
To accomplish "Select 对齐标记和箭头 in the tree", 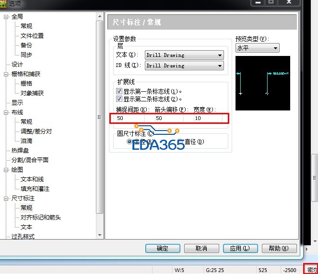I will 41,218.
